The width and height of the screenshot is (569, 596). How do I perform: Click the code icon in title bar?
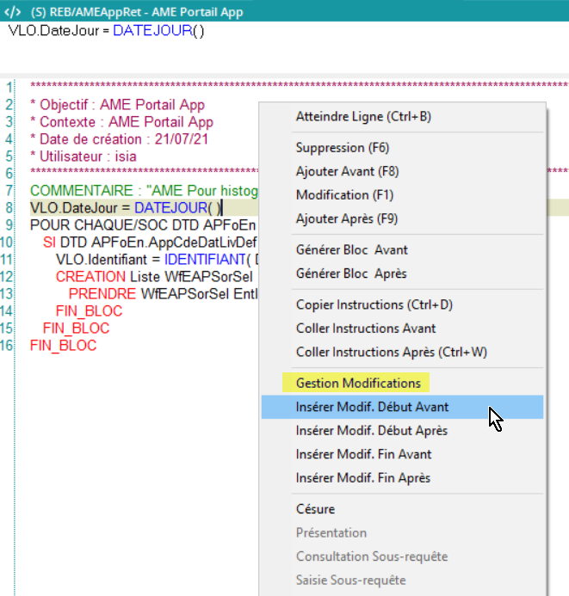[13, 12]
